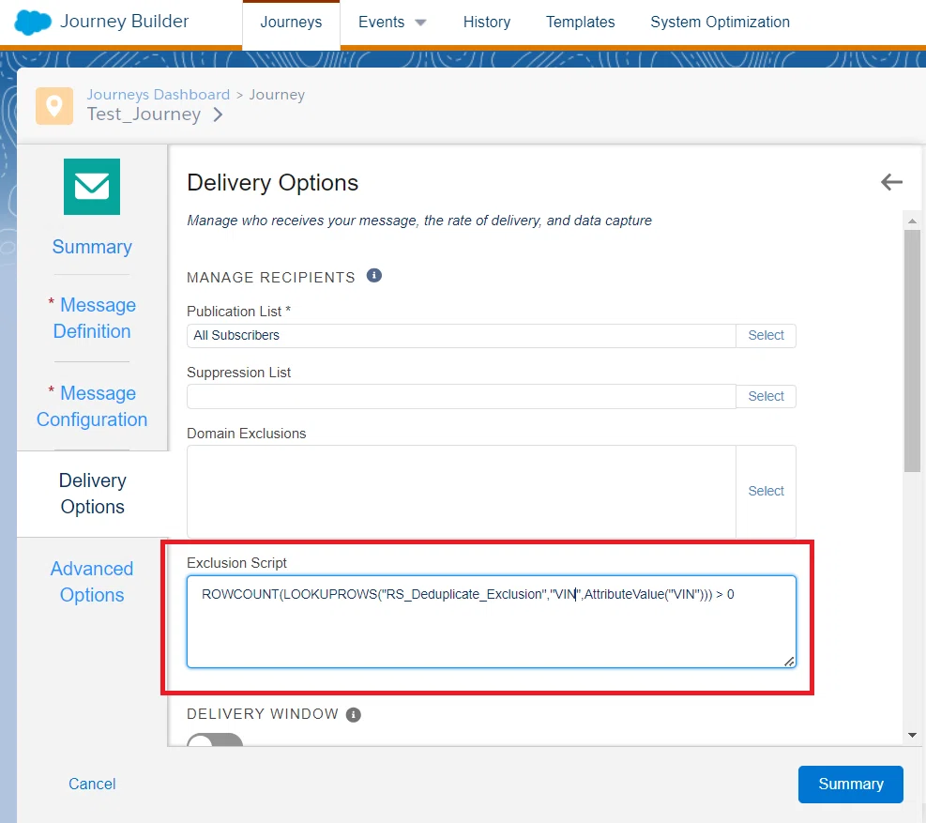Viewport: 926px width, 823px height.
Task: Go to the Message Configuration step
Action: [x=92, y=406]
